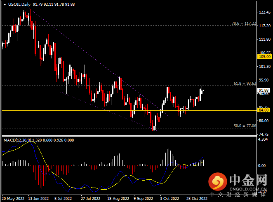This screenshot has width=273, height=202.
Task: Click the 27 Jul 2022 date label
Action: [x=91, y=198]
